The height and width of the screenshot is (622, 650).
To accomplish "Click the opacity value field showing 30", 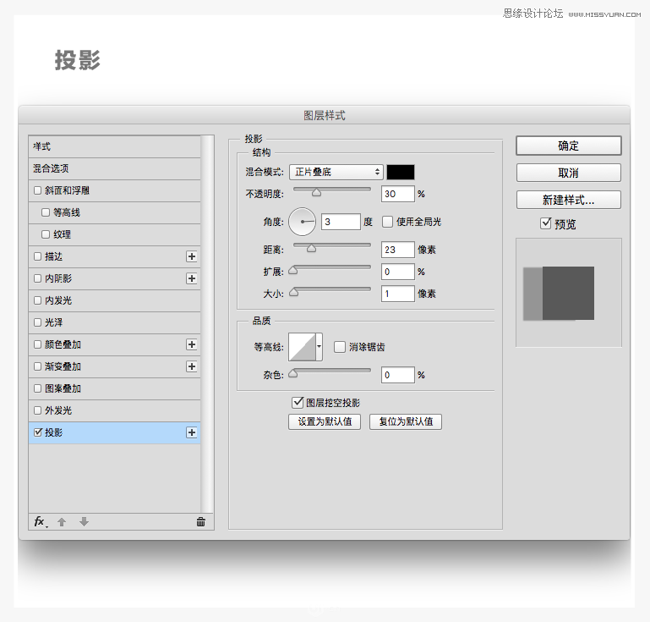I will (x=398, y=194).
